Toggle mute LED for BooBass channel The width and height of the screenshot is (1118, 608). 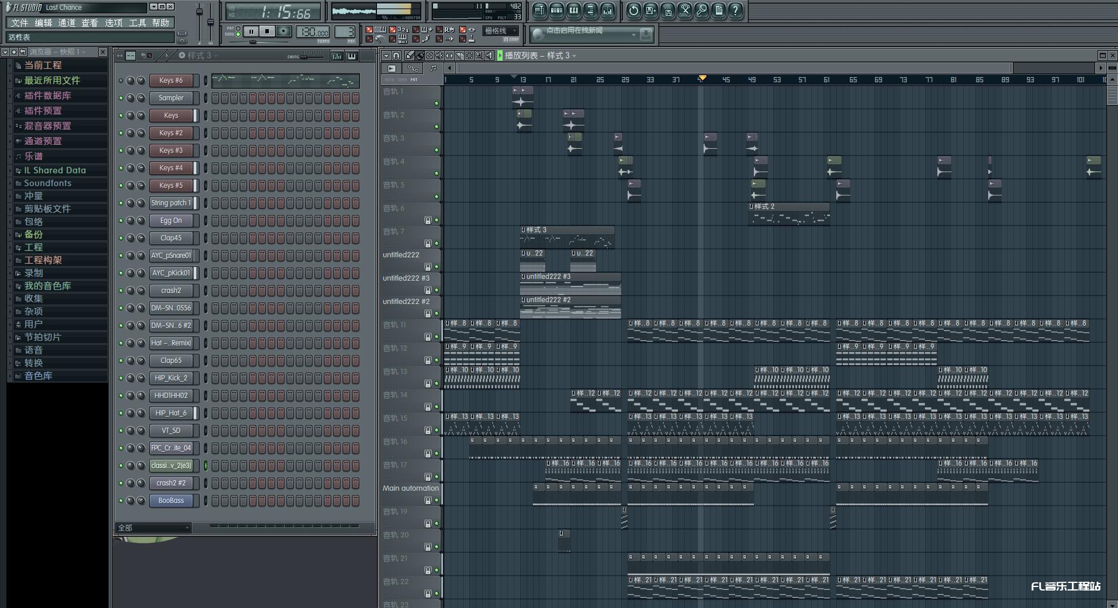point(121,501)
